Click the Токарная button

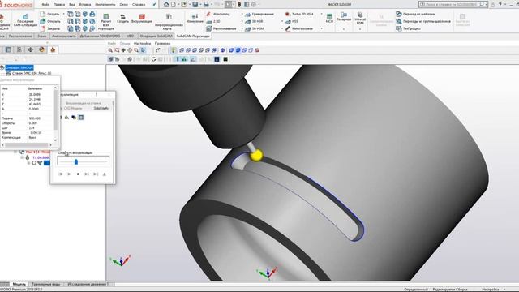[x=344, y=16]
